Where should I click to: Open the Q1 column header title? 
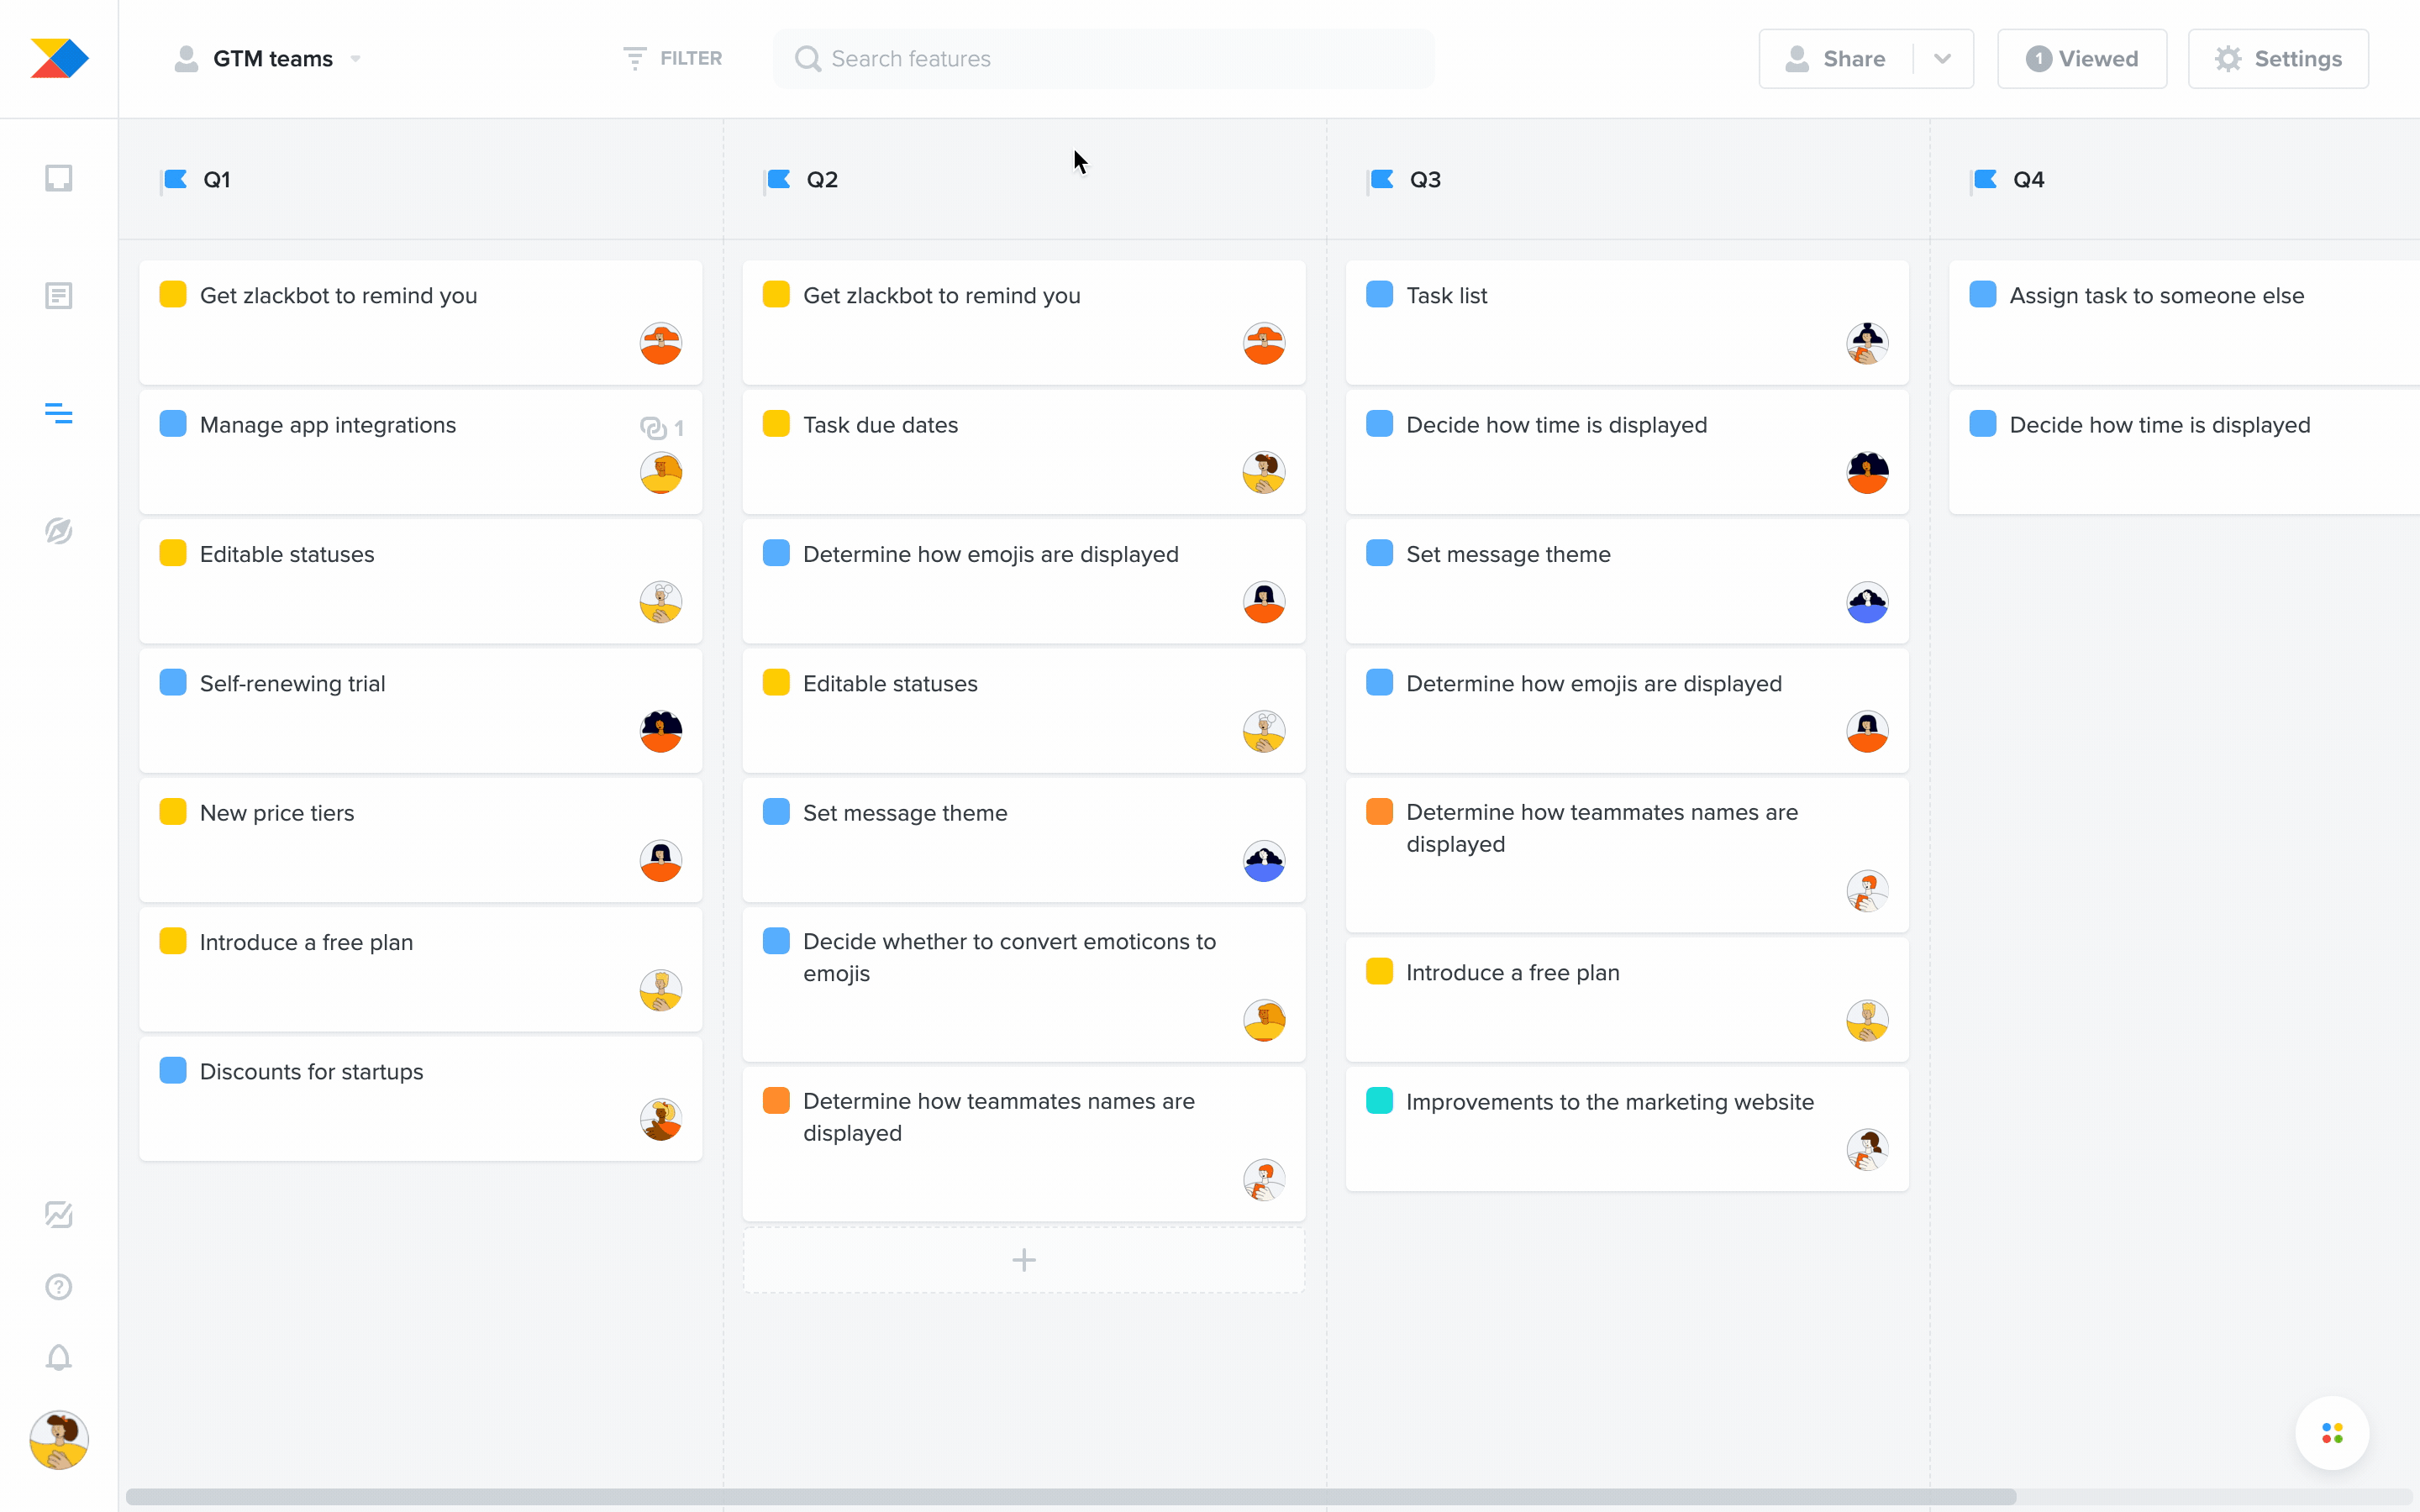(217, 179)
